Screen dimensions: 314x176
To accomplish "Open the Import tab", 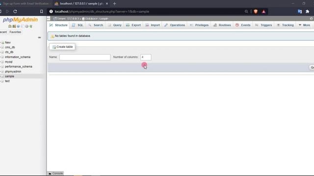I will pos(153,25).
